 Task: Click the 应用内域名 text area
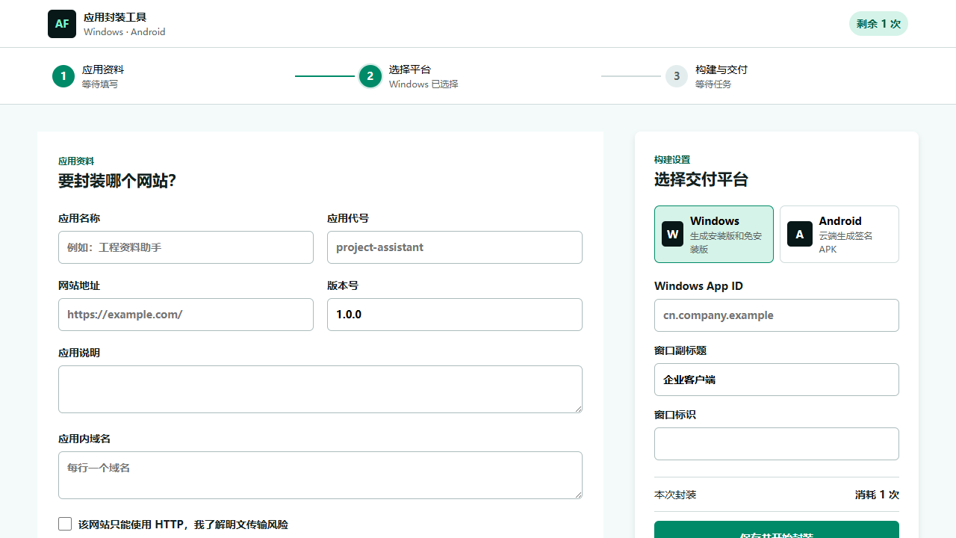tap(320, 475)
